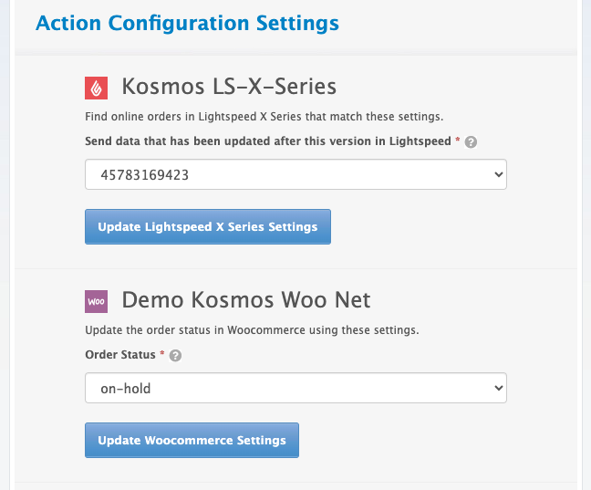Click 'Update the order status in Woocommerce' description
The image size is (591, 490).
252,329
